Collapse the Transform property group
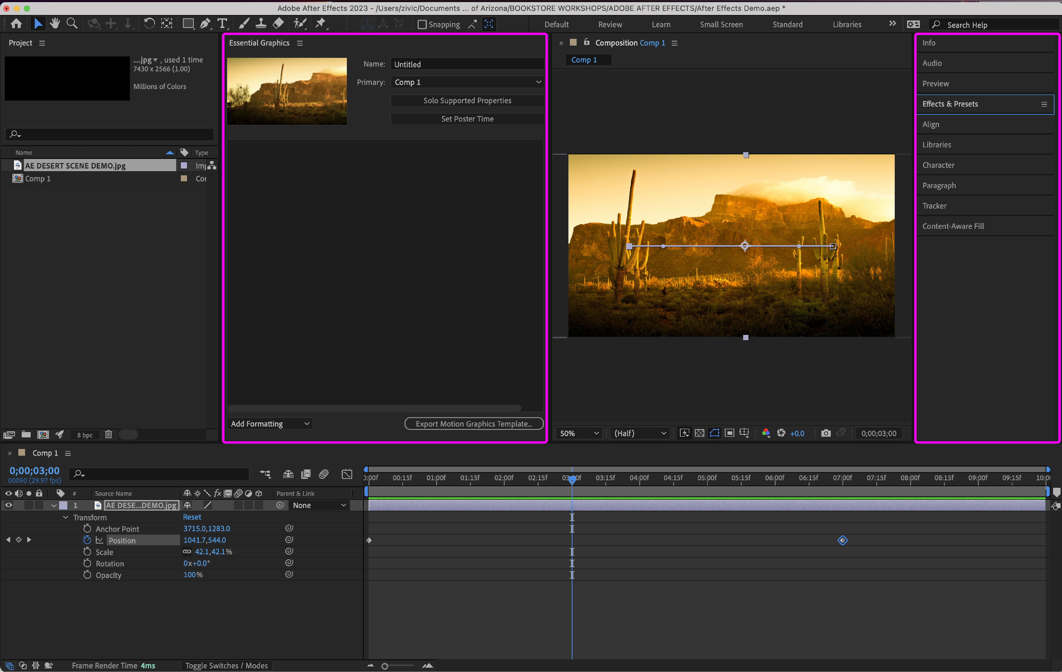The width and height of the screenshot is (1062, 672). (66, 517)
